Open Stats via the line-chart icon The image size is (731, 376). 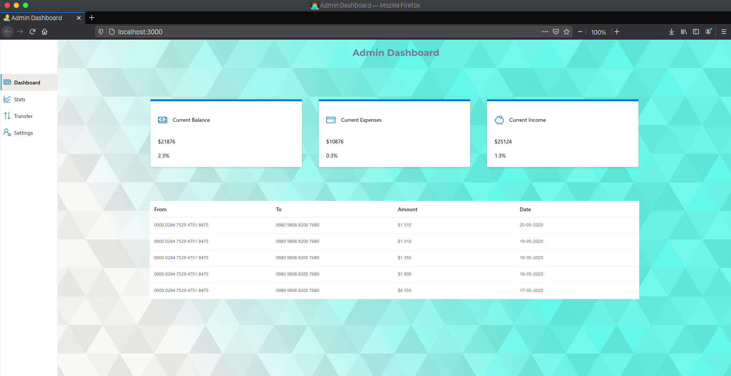[7, 99]
